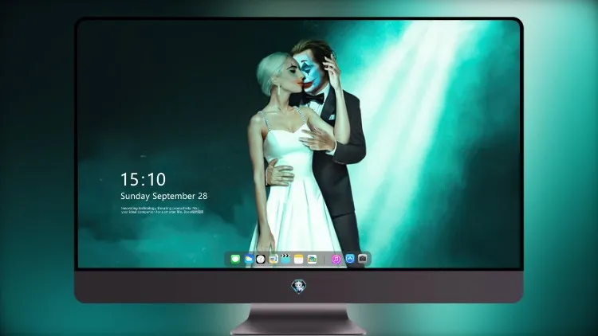Launch the pink iTunes music app
Viewport: 598px width, 336px height.
pyautogui.click(x=336, y=260)
